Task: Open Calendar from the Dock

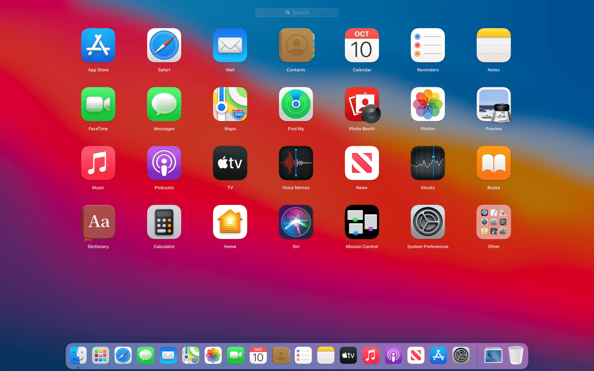Action: [259, 356]
